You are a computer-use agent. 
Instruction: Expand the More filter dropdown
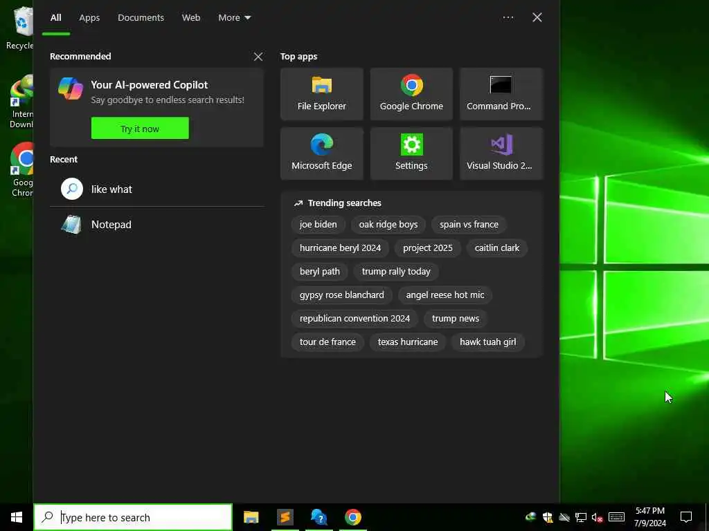[234, 17]
